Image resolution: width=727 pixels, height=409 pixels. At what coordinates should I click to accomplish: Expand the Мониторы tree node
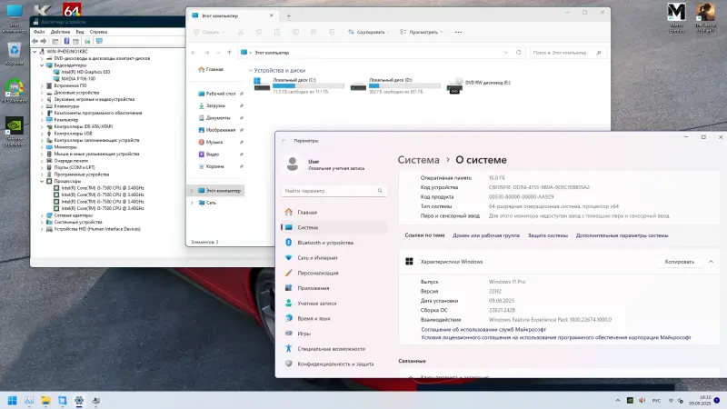(42, 147)
